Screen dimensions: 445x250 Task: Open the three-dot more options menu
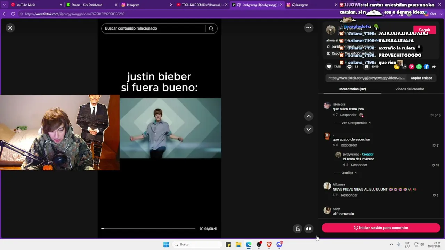tap(308, 28)
